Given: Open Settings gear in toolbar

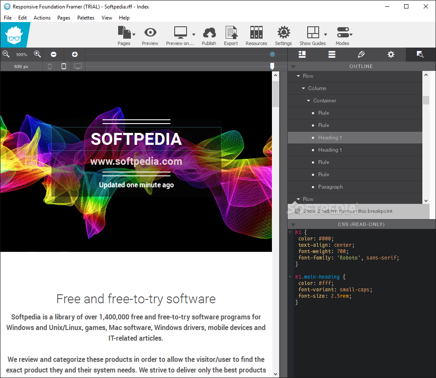Looking at the screenshot, I should click(283, 33).
